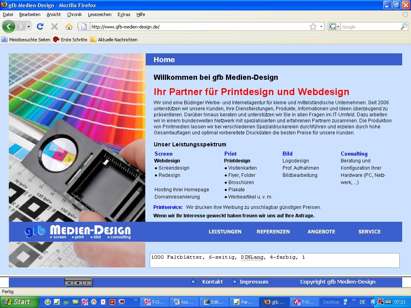Launch the green media player quick-launch icon
The image size is (411, 308).
click(47, 302)
